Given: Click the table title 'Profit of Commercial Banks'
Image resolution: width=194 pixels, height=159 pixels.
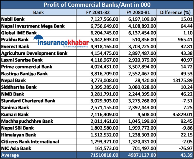Looking at the screenshot, I should click(x=97, y=4).
